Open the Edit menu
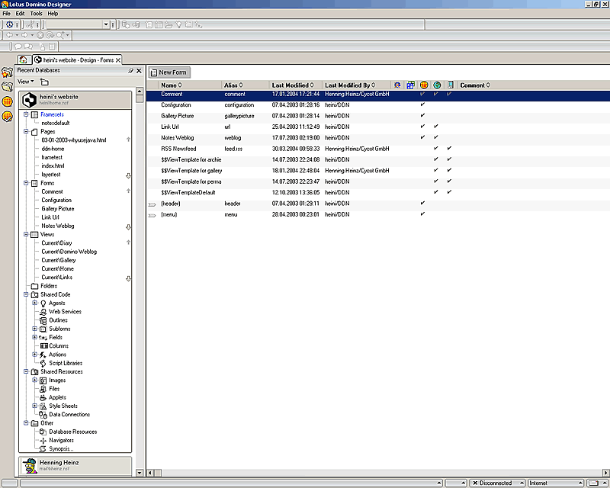Image resolution: width=610 pixels, height=488 pixels. click(x=20, y=14)
